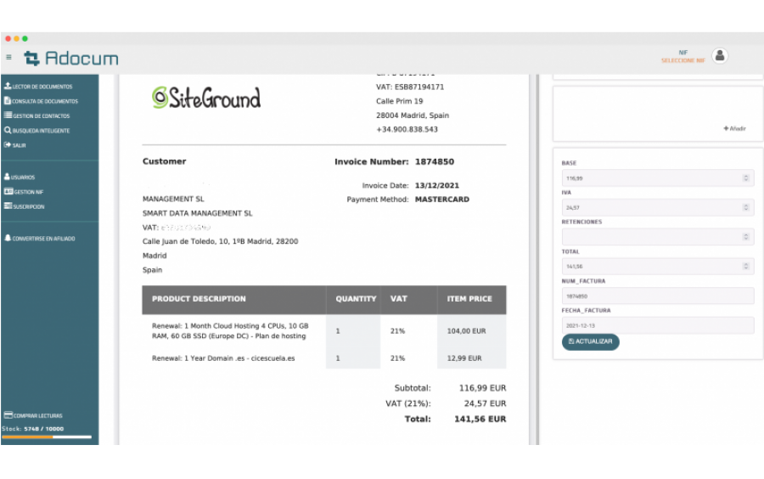Viewport: 764px width, 479px height.
Task: Click the Item Price column header
Action: pyautogui.click(x=469, y=299)
